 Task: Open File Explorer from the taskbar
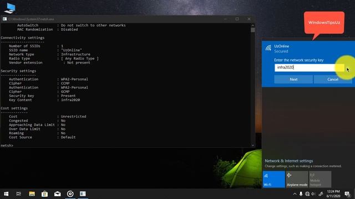32,194
